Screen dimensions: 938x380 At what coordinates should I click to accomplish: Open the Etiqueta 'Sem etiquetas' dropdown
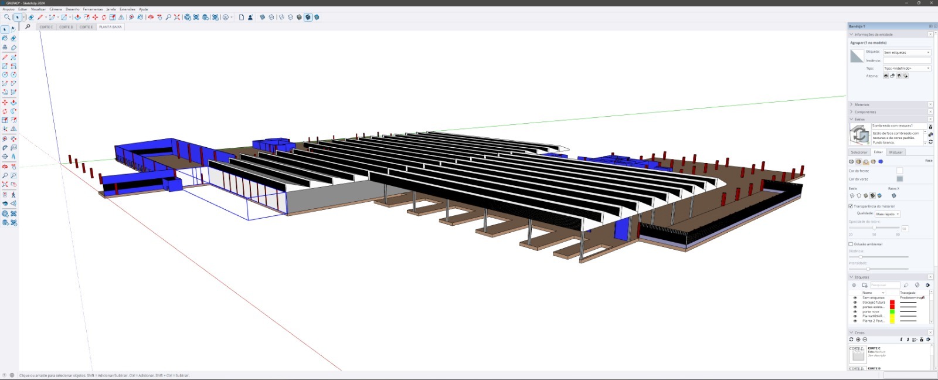pos(907,53)
